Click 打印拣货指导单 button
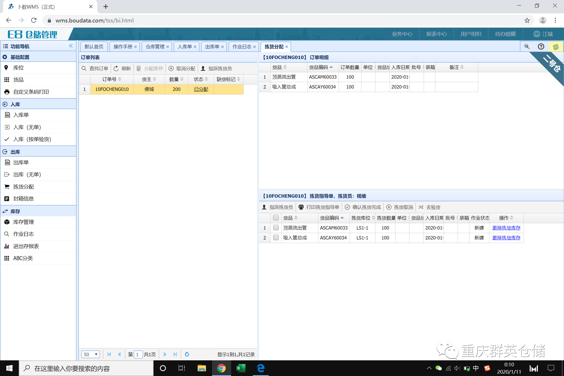 (x=319, y=207)
